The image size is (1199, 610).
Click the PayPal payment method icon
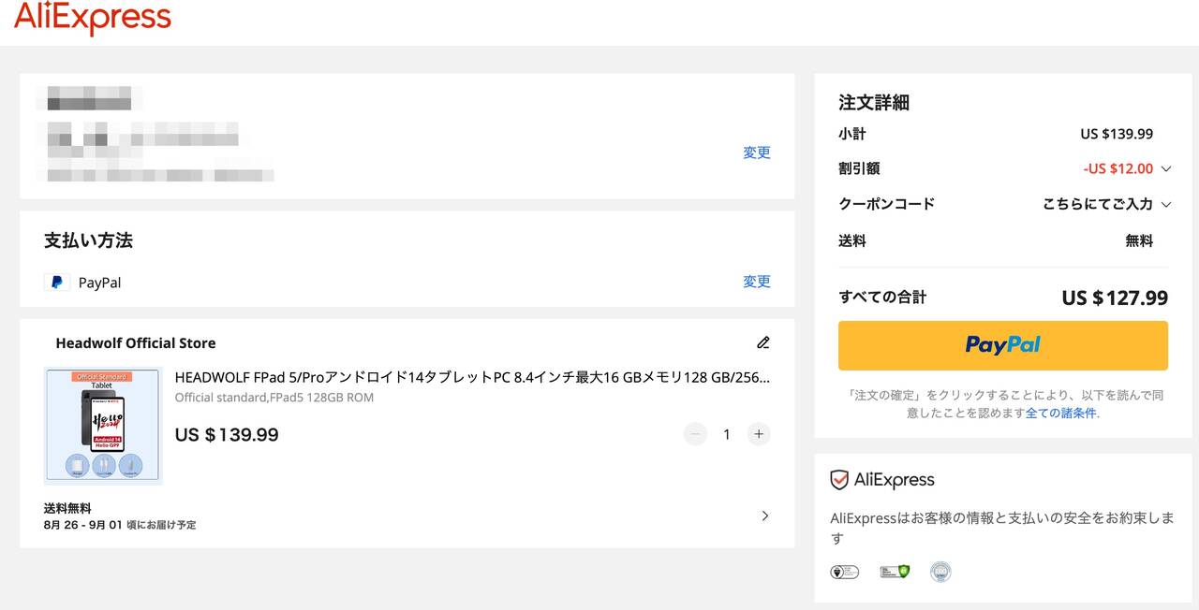point(57,283)
